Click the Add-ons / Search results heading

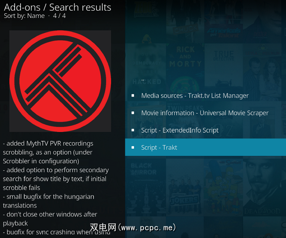pos(58,7)
